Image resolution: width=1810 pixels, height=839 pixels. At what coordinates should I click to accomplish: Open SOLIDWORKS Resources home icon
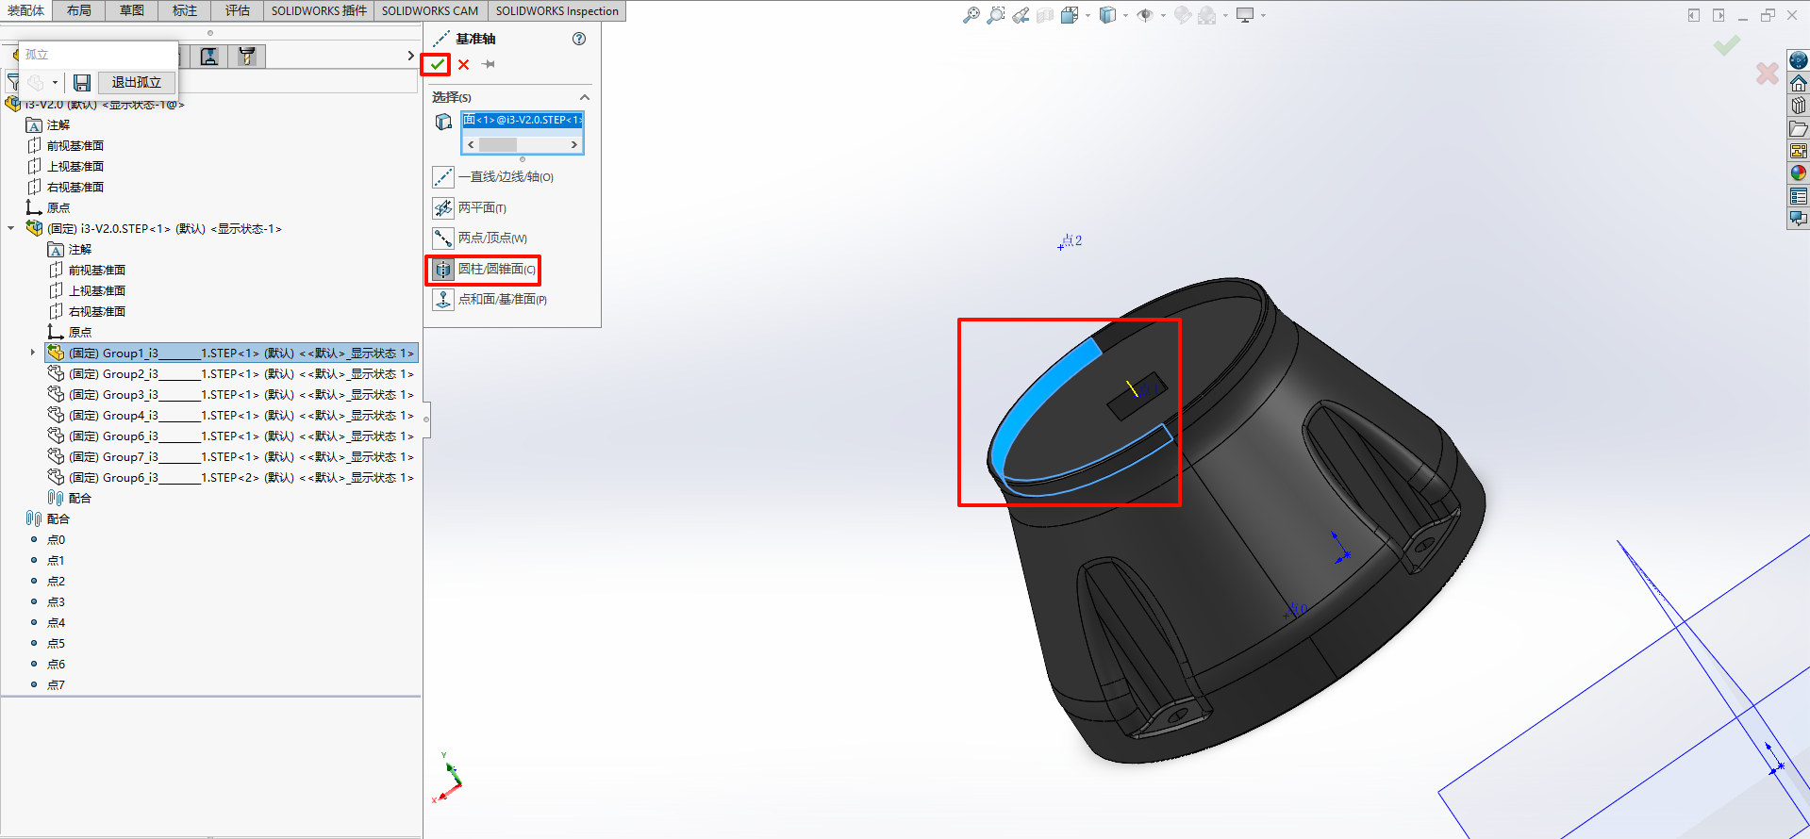coord(1799,83)
